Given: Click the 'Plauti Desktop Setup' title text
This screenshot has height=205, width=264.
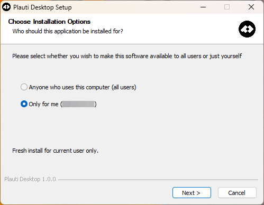Looking at the screenshot, I should click(42, 7).
